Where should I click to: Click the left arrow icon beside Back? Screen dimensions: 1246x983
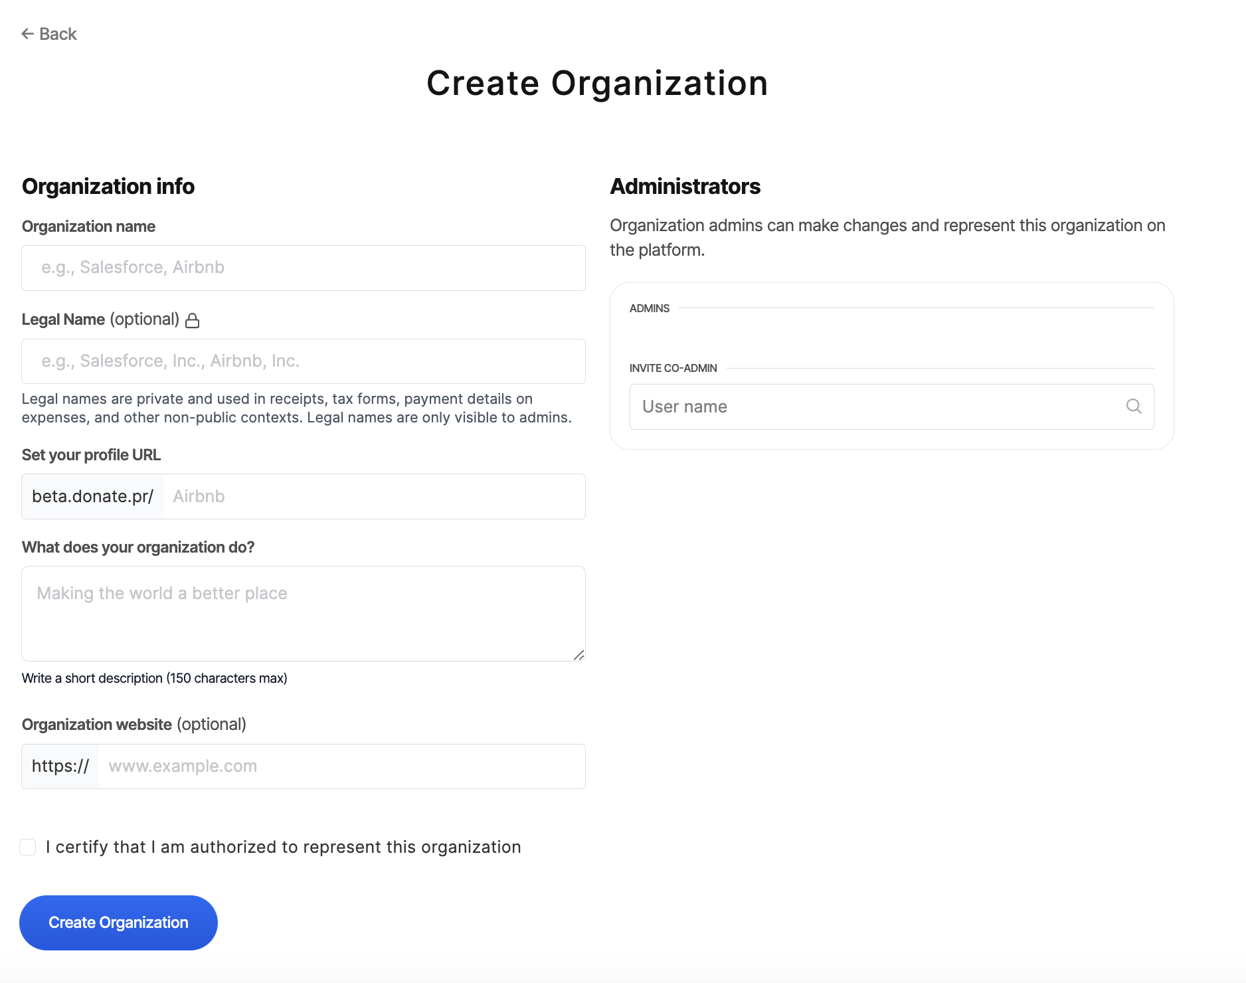point(27,34)
